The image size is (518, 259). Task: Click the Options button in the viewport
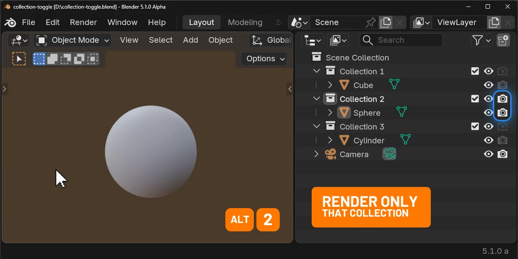click(263, 58)
